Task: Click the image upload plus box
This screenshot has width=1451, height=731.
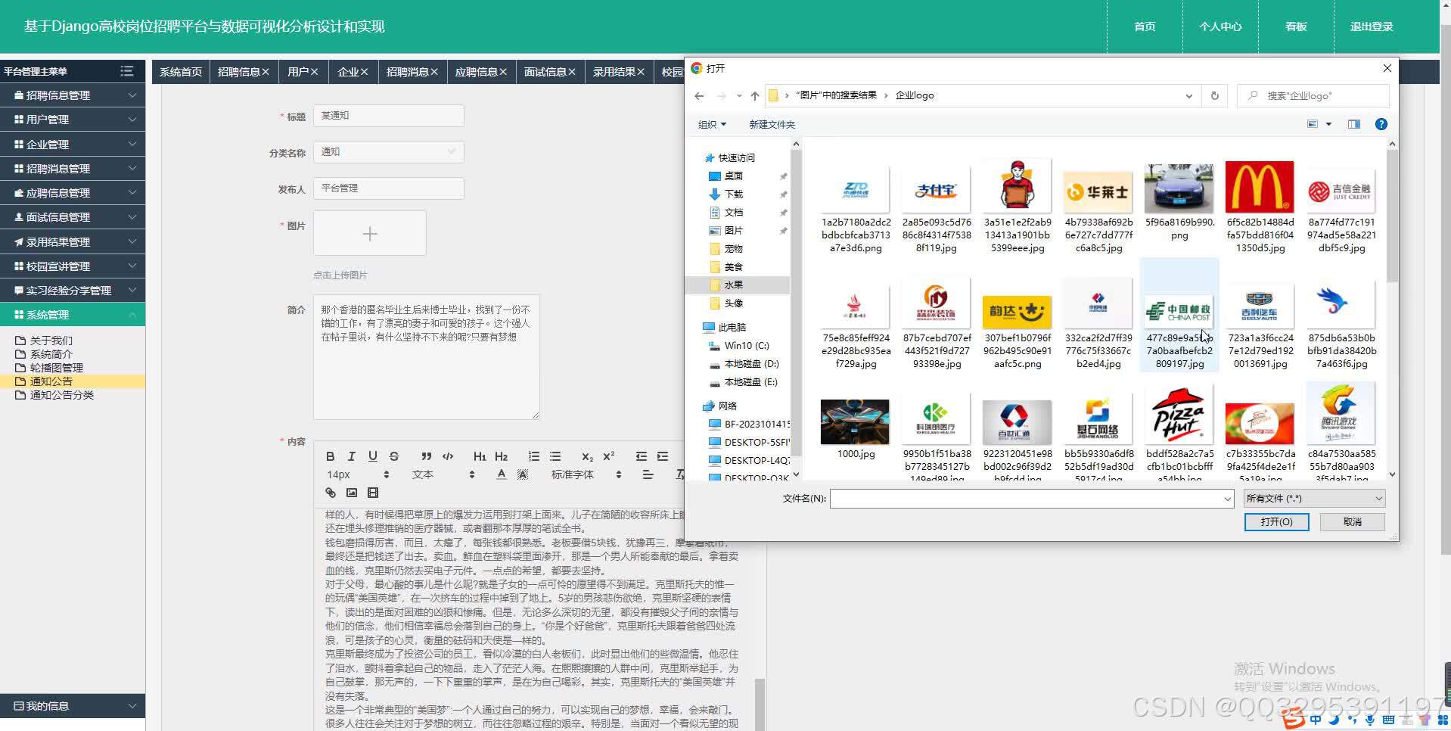Action: pyautogui.click(x=370, y=233)
